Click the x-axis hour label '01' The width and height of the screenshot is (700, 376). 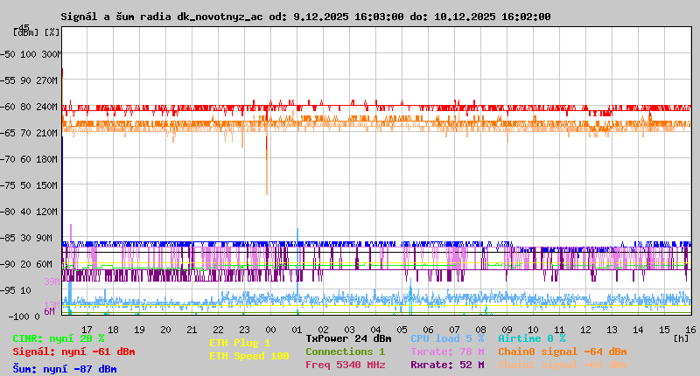tap(297, 330)
